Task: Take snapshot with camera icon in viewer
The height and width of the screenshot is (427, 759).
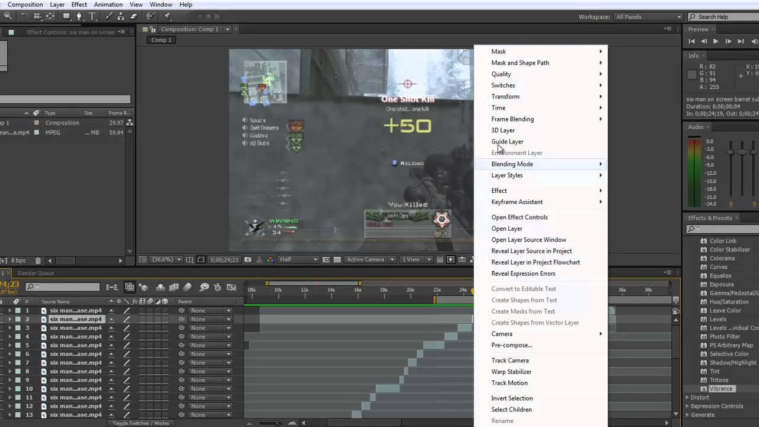Action: [248, 260]
